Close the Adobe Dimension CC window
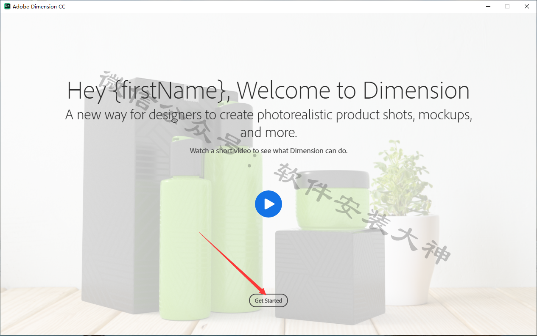The height and width of the screenshot is (336, 537). pos(527,6)
